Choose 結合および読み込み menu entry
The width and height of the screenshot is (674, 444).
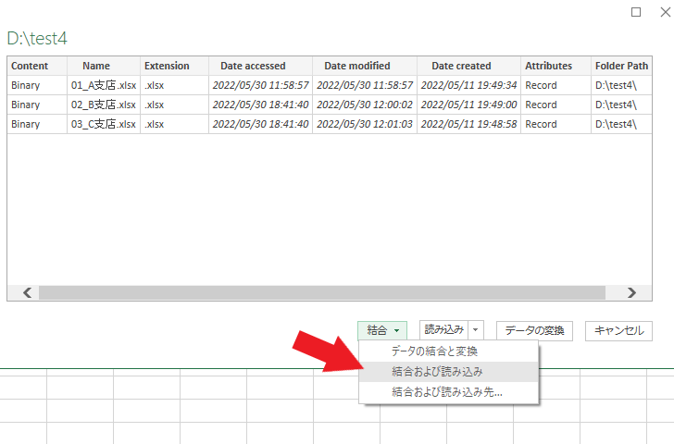[448, 372]
